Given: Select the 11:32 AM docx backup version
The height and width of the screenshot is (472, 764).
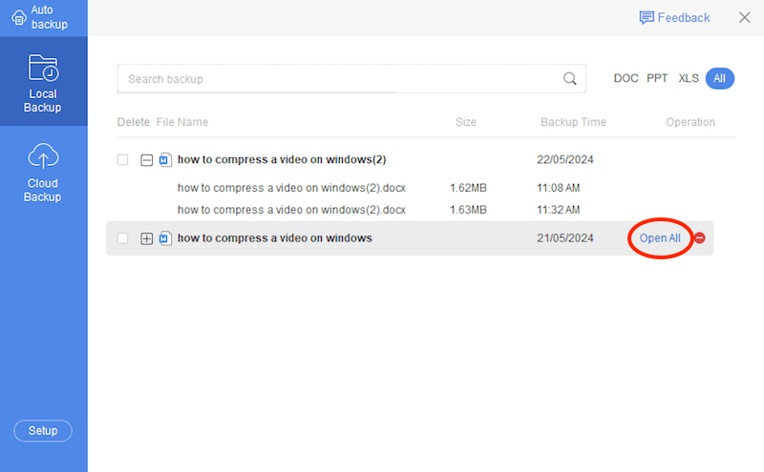Looking at the screenshot, I should tap(291, 210).
